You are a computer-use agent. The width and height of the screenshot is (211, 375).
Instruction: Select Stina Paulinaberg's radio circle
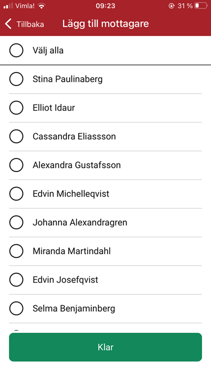tap(16, 79)
